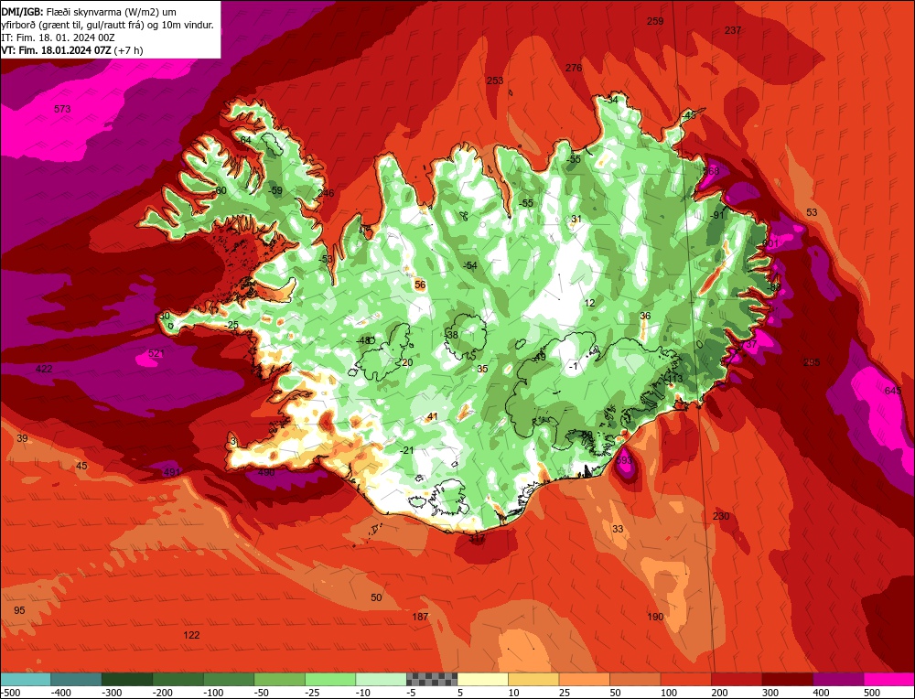Viewport: 915px width, 699px height.
Task: Click the -500 to -400 teal legend swatch
Action: pyautogui.click(x=26, y=679)
